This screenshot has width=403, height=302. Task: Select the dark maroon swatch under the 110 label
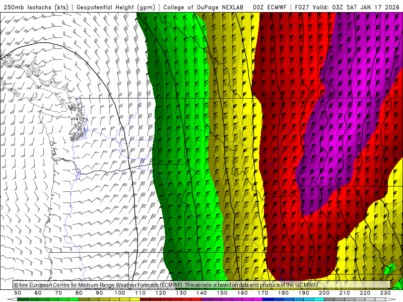[x=145, y=299]
